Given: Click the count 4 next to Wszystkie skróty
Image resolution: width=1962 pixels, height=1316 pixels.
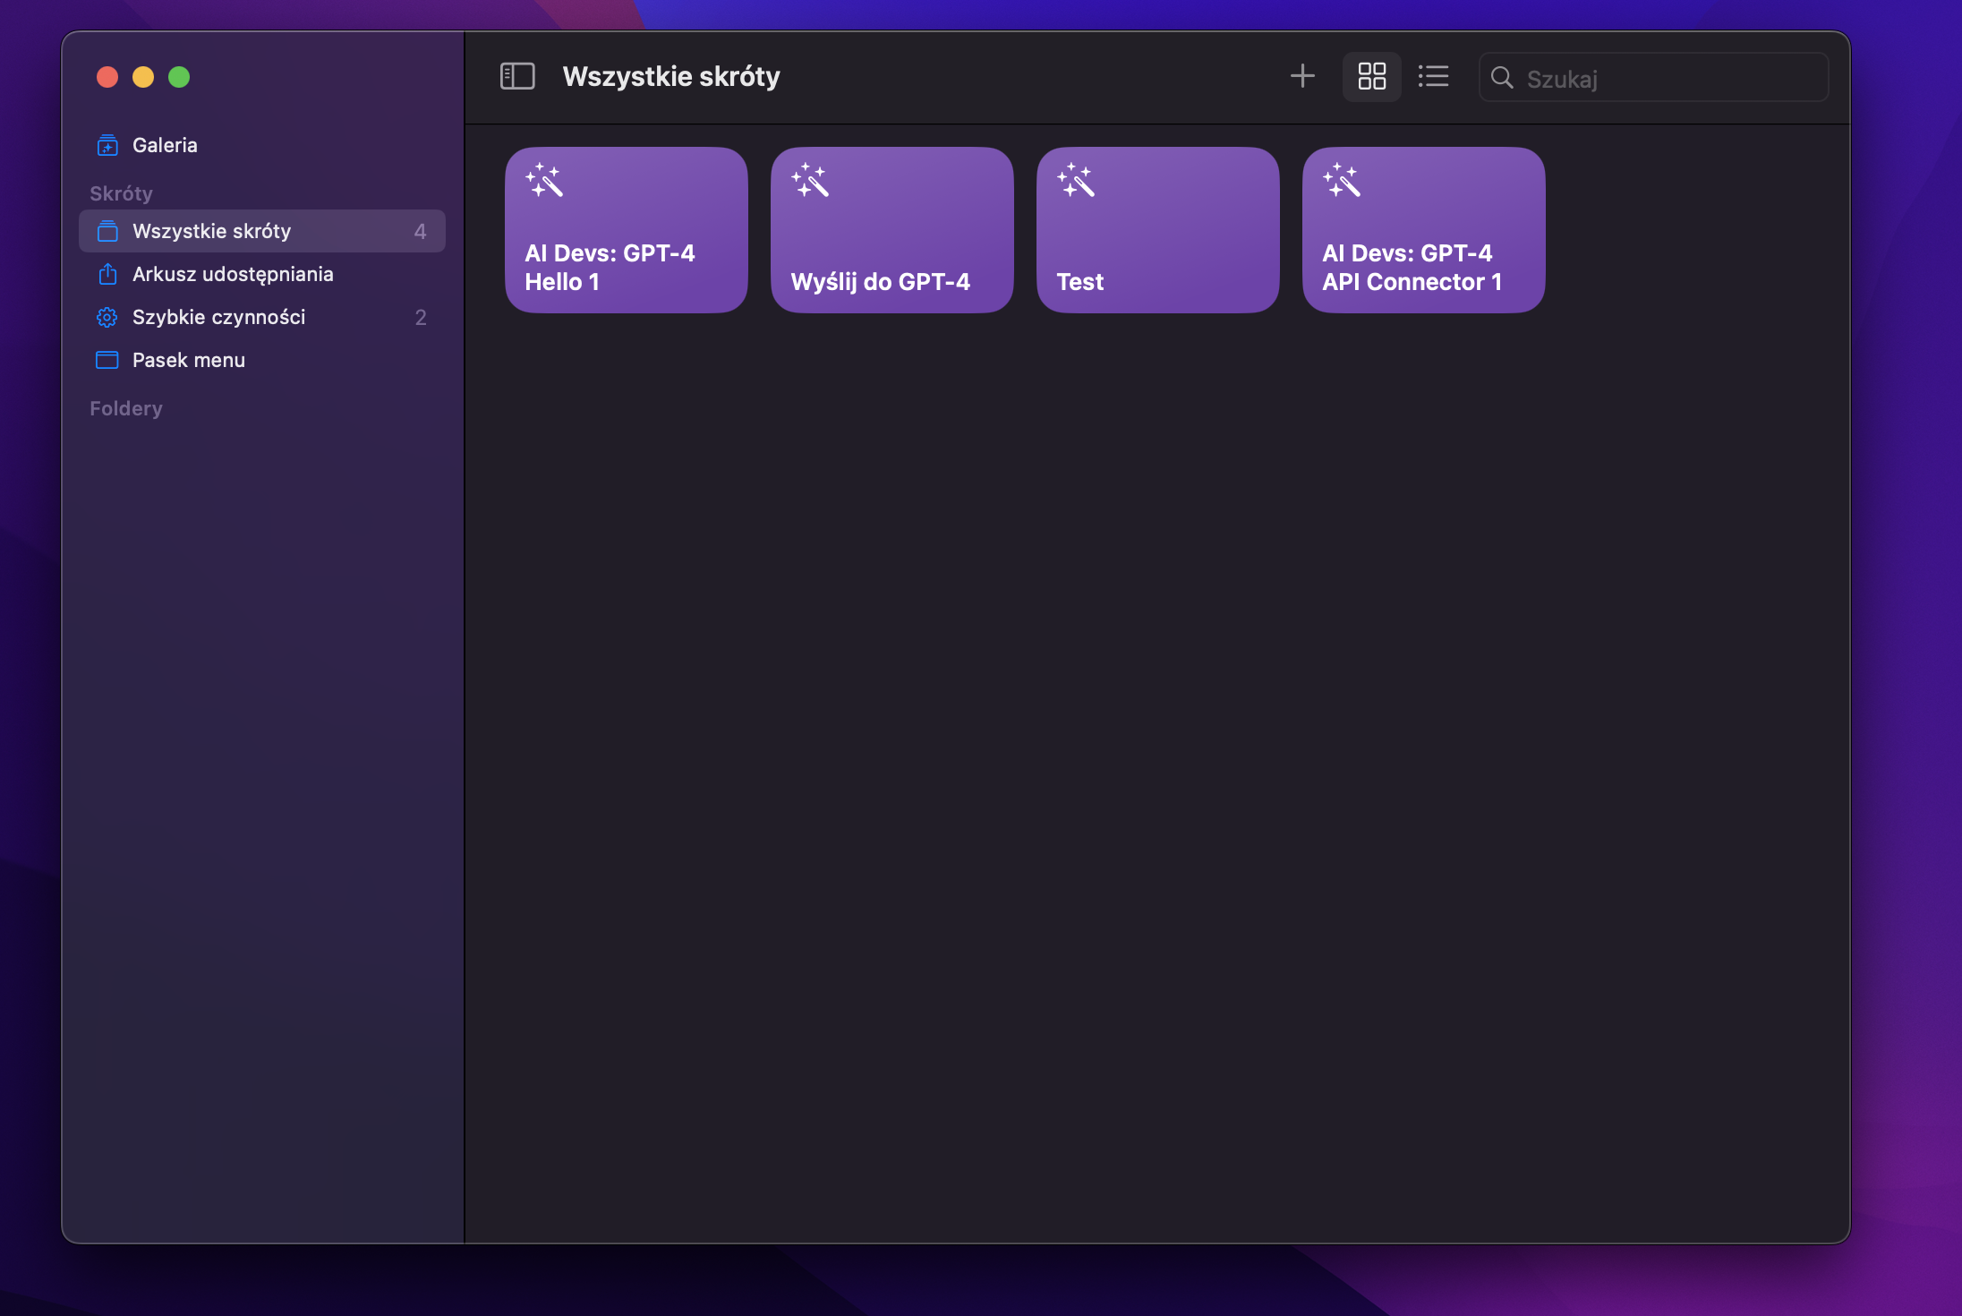Looking at the screenshot, I should tap(420, 232).
